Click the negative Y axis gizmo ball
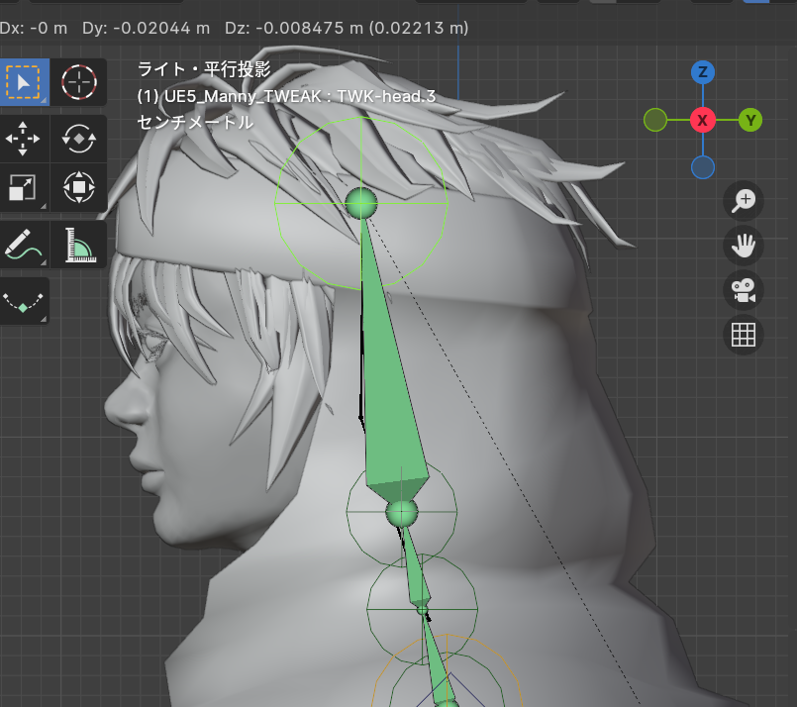The image size is (797, 707). coord(655,121)
